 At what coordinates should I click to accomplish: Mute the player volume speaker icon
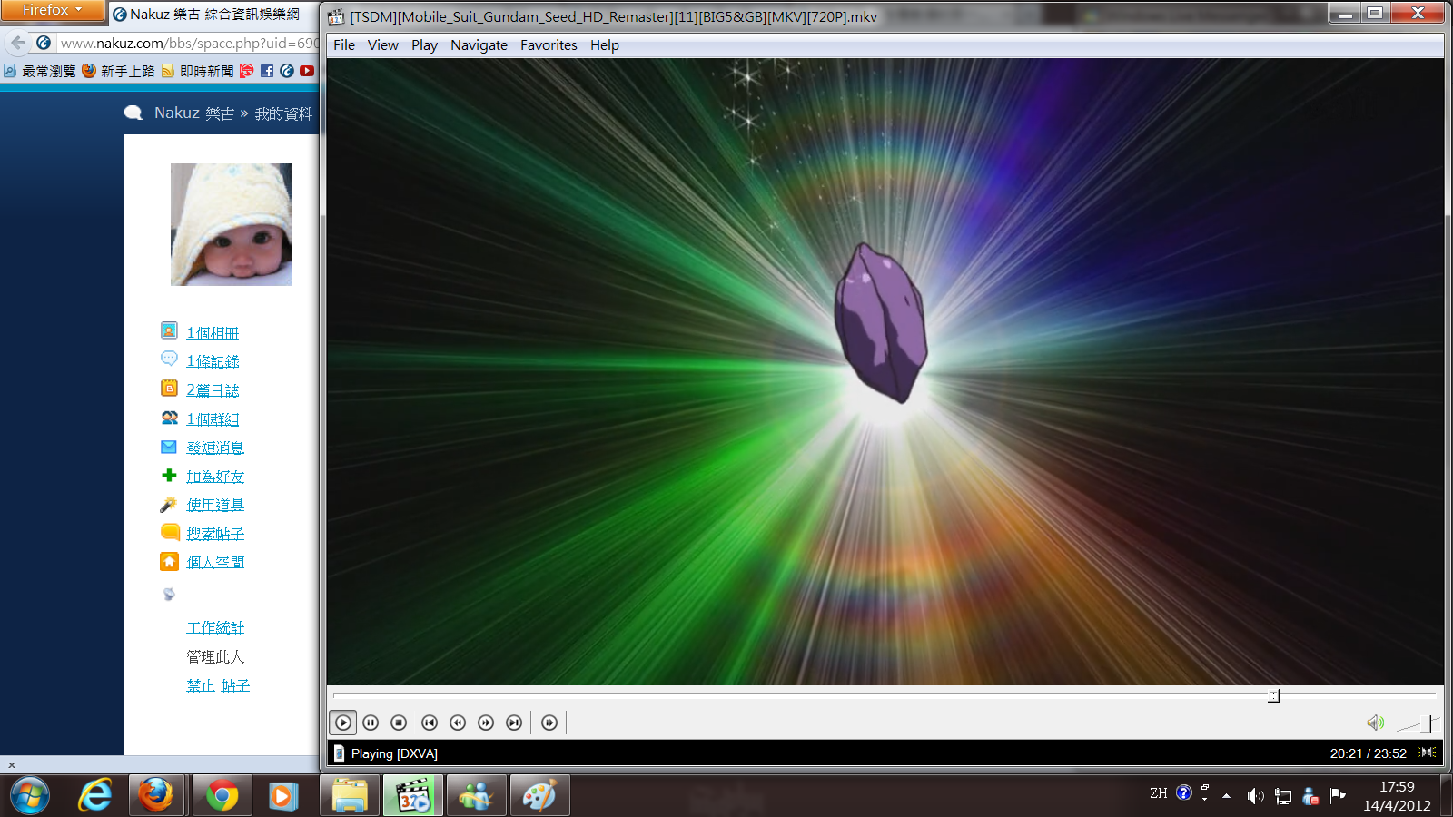1375,723
